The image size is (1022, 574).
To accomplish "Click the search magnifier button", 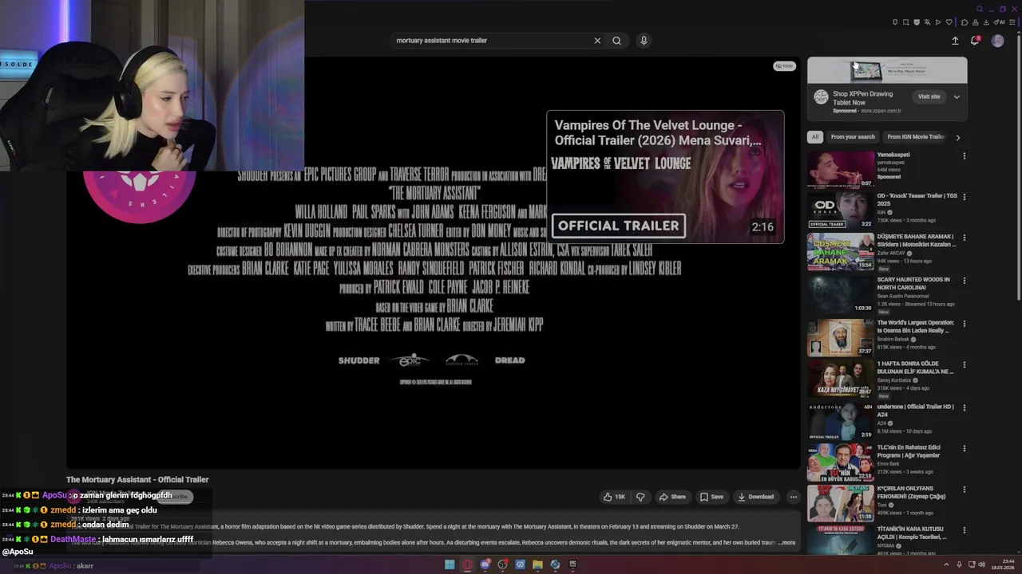I will (616, 41).
